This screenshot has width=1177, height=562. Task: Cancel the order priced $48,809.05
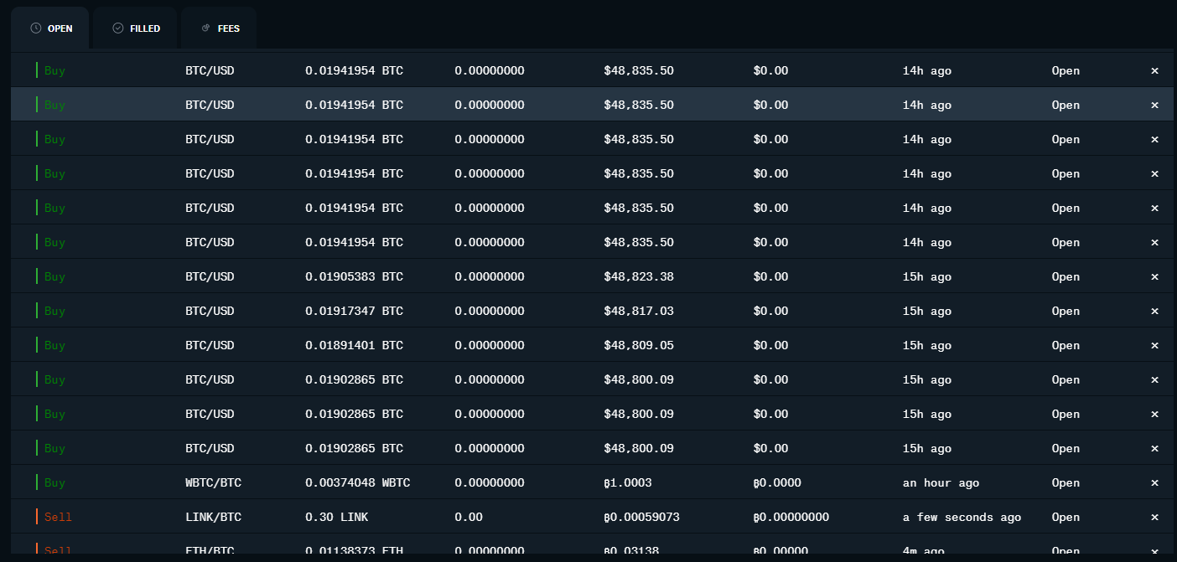1154,345
